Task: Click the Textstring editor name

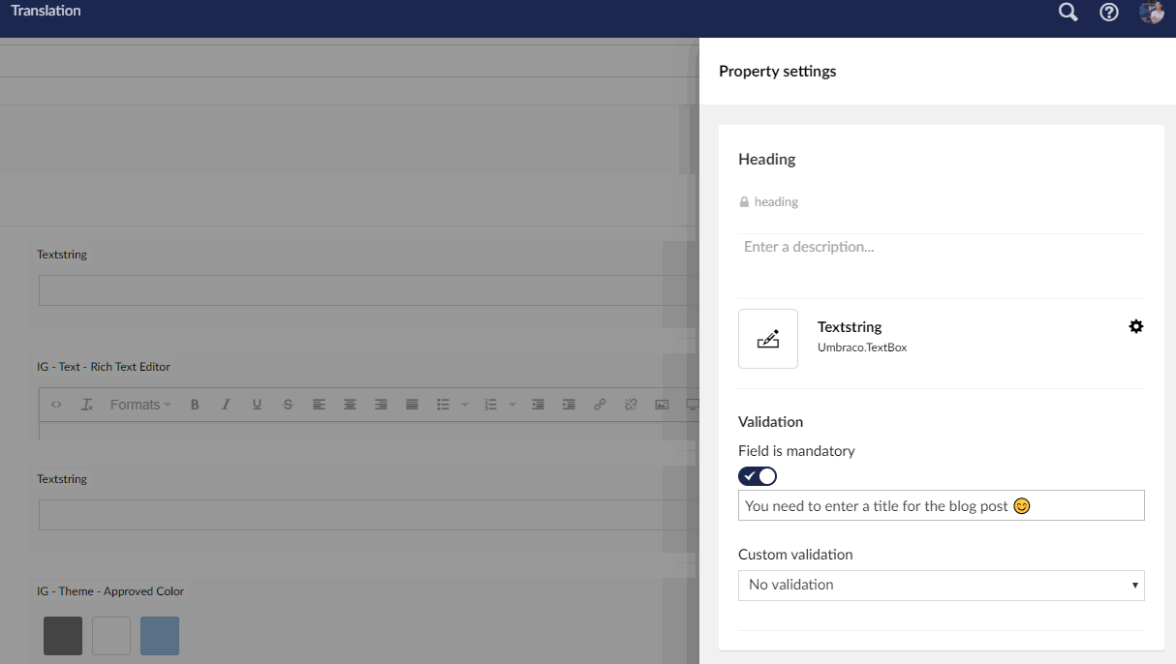Action: [850, 327]
